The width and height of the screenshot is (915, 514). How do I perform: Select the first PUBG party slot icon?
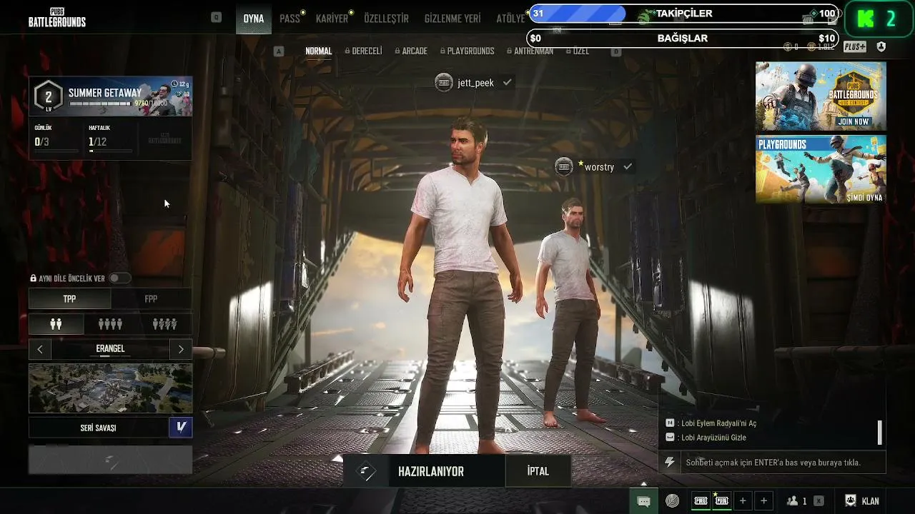701,501
